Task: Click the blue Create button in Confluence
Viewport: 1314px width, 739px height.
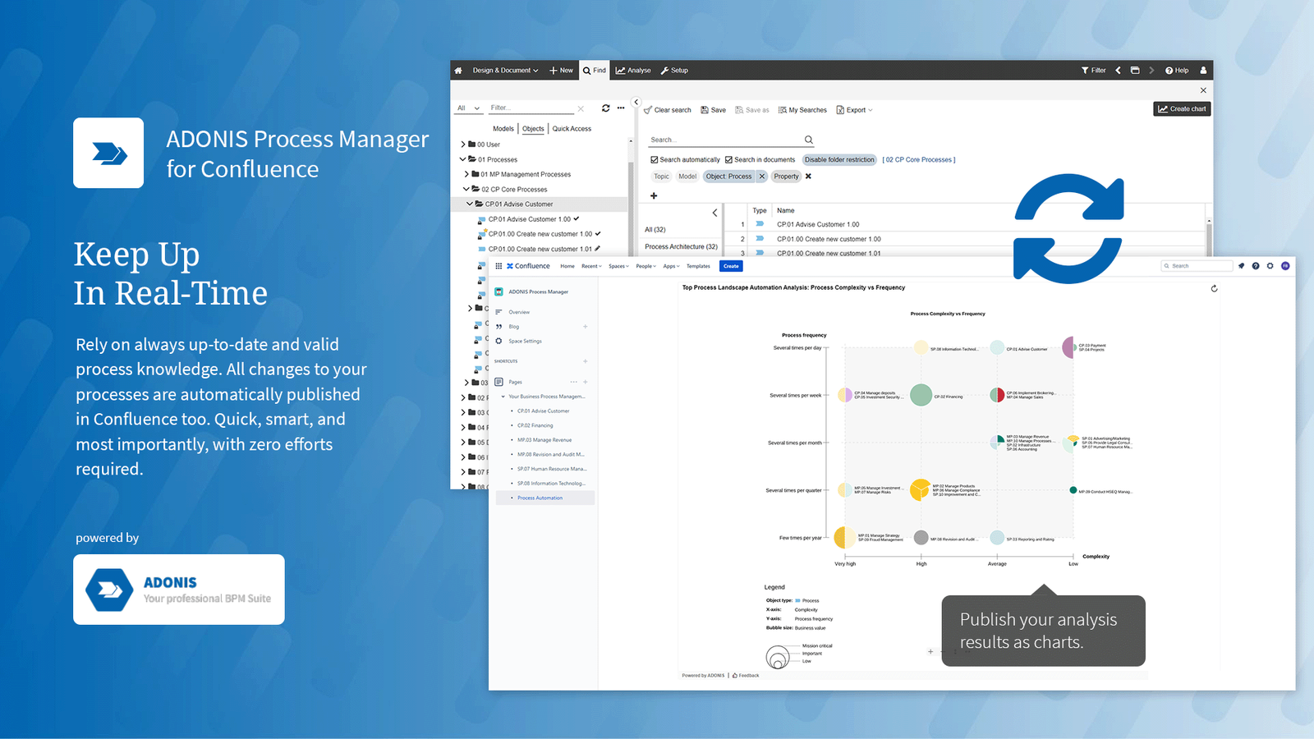Action: coord(731,266)
